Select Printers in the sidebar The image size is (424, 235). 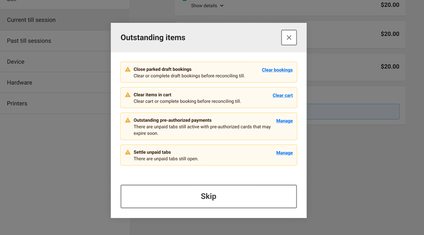click(x=17, y=103)
